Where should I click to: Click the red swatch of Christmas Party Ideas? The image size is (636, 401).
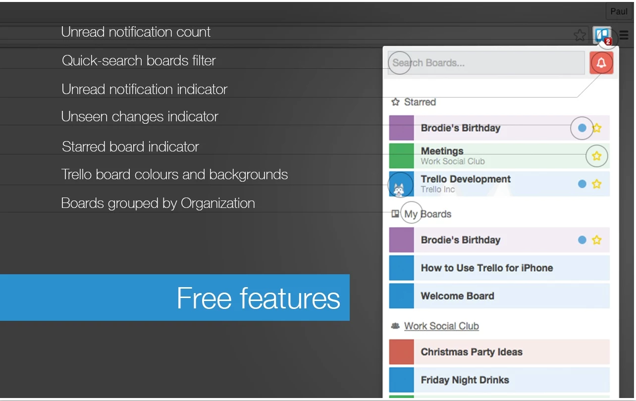click(402, 352)
